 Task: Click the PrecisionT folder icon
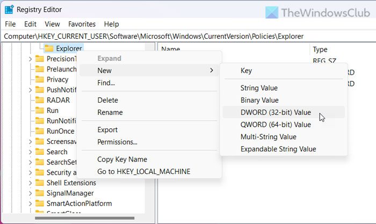40,59
